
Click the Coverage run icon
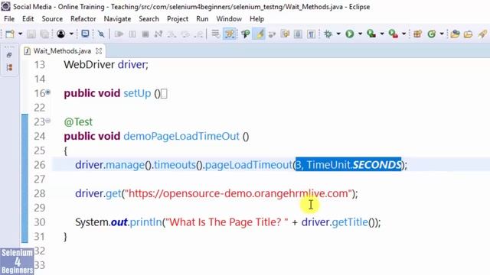371,34
